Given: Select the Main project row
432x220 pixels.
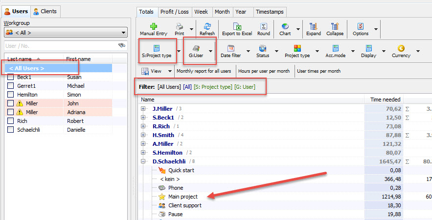Looking at the screenshot, I should click(183, 197).
